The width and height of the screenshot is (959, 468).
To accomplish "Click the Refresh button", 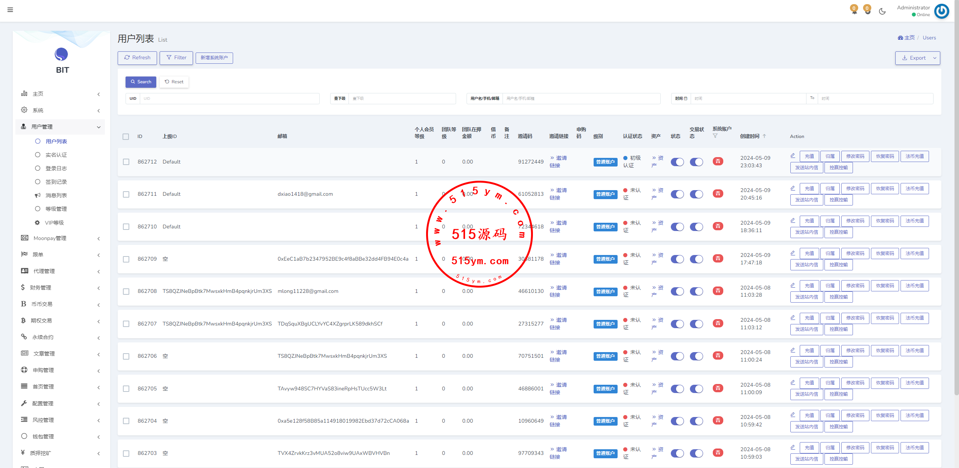I will (x=137, y=58).
